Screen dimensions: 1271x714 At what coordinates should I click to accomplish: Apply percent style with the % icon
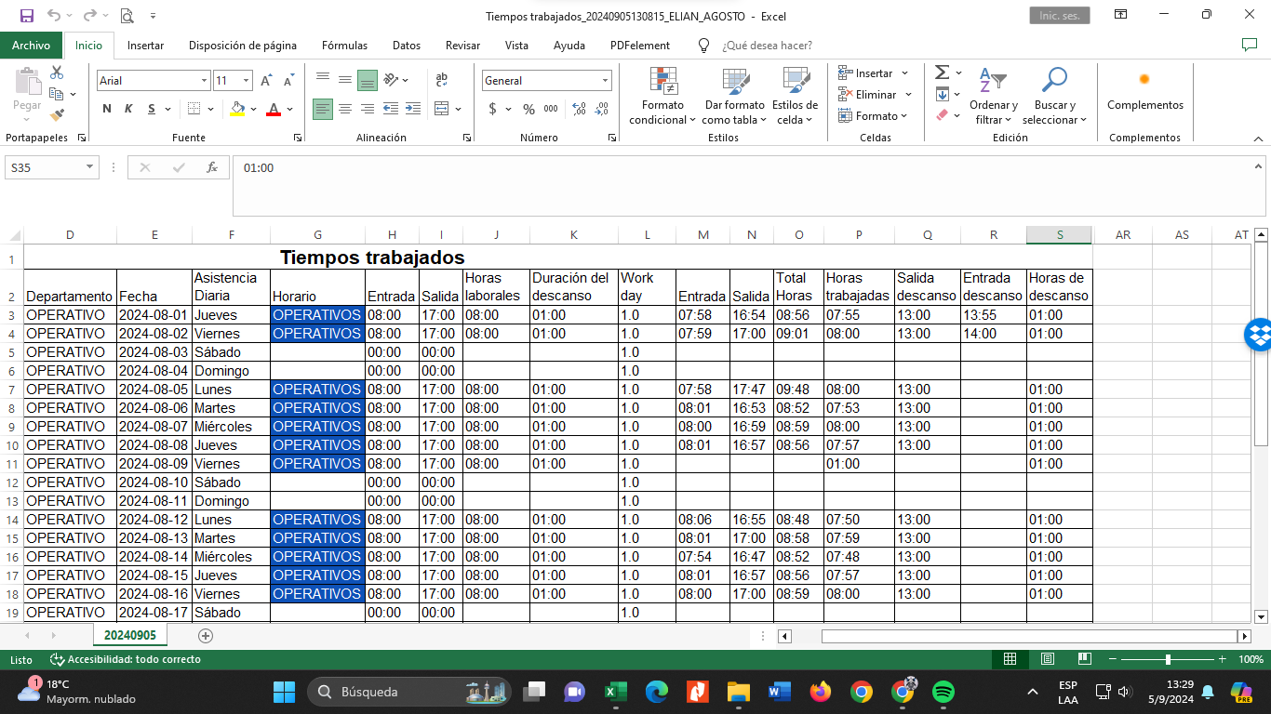click(x=528, y=109)
